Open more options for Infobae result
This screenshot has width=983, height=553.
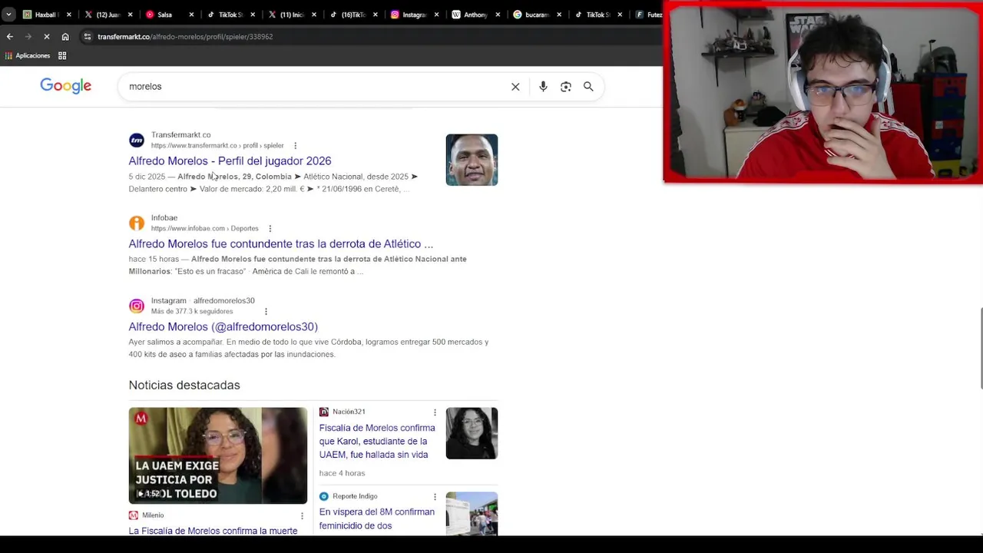point(270,228)
